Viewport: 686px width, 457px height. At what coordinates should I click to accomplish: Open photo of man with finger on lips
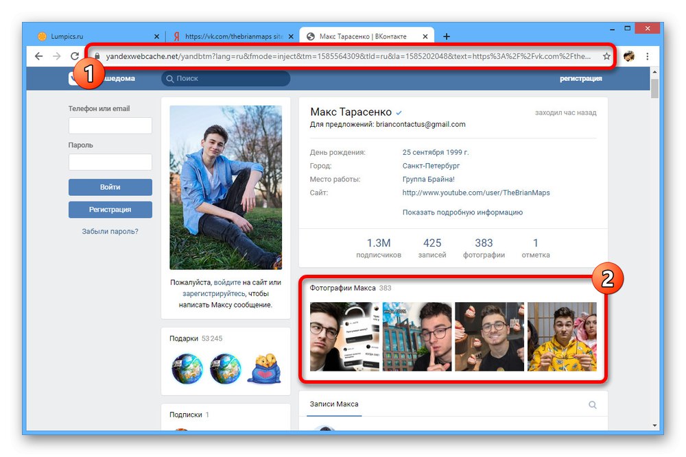tap(417, 337)
